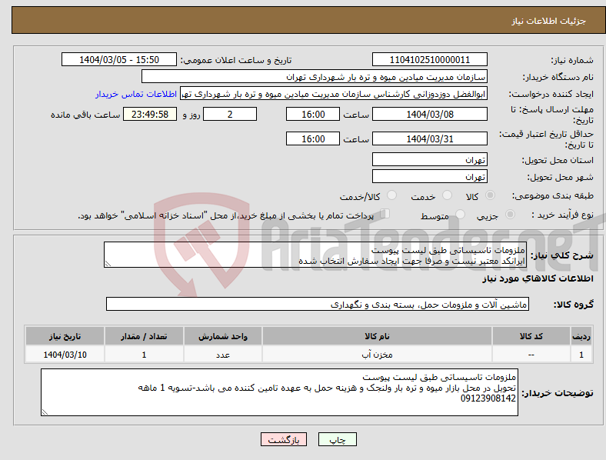Click the goods group field ماشین آلات
Viewport: 606px width, 460px height.
tap(318, 304)
